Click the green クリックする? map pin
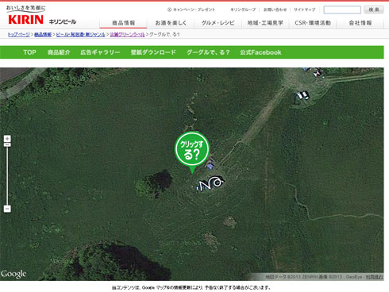Screen dimensions: 389x292 [x=192, y=152]
